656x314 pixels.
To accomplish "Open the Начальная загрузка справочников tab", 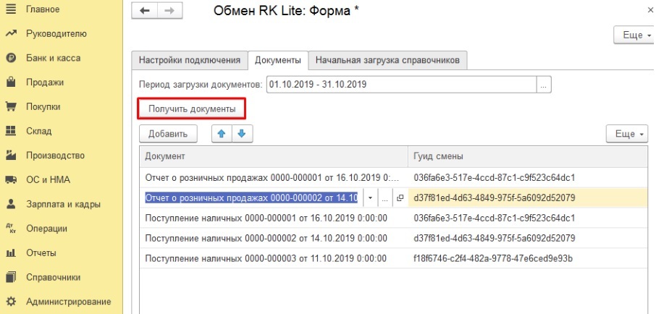I will [x=387, y=60].
